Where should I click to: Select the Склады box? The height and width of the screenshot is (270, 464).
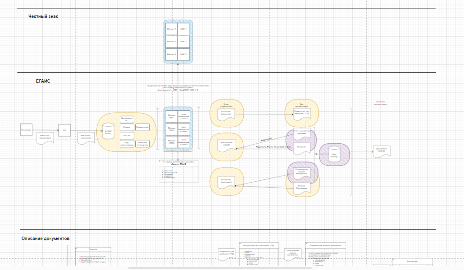[127, 127]
